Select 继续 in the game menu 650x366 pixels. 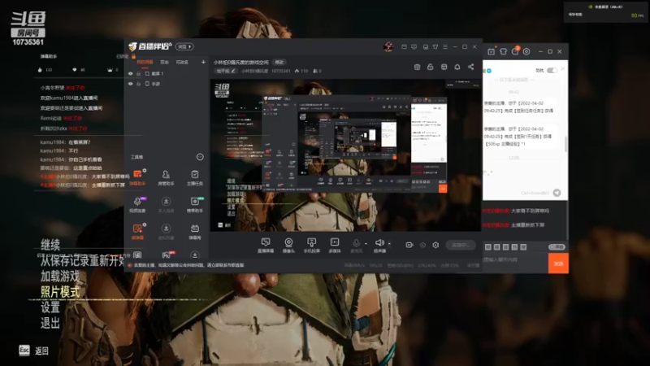point(50,245)
